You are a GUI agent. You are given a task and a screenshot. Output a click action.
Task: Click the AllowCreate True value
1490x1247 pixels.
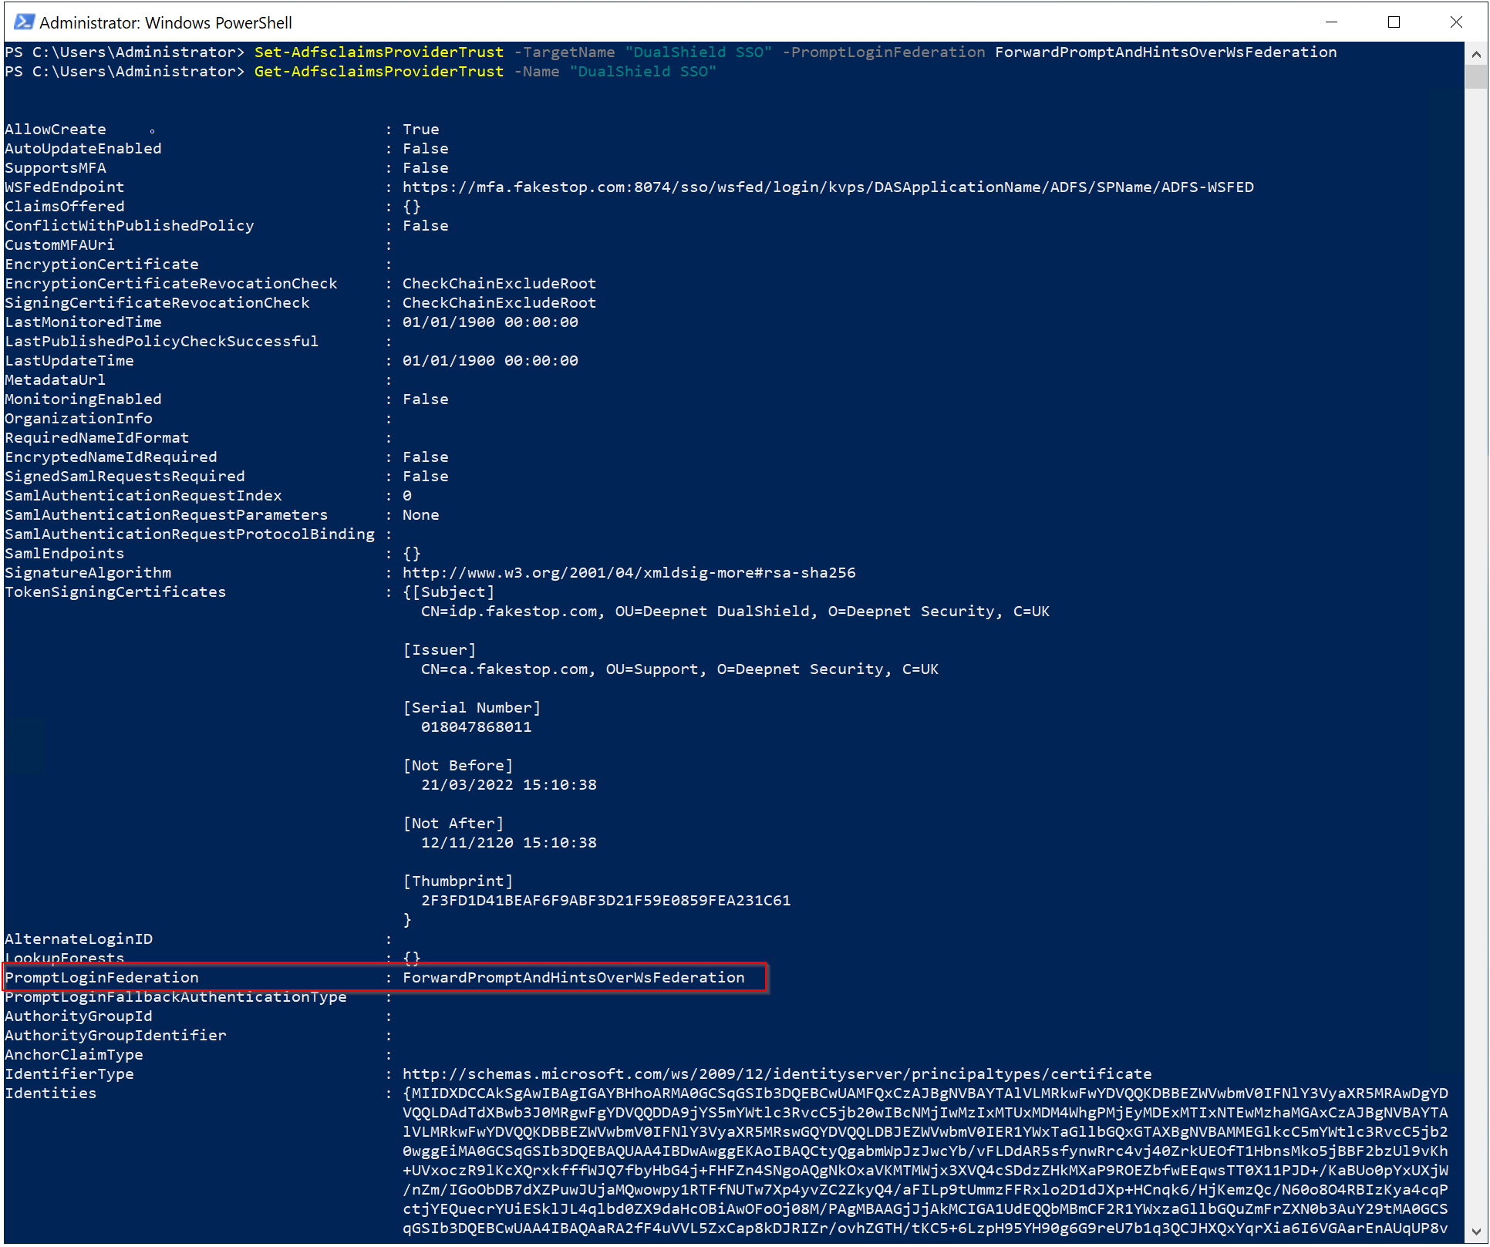click(420, 130)
